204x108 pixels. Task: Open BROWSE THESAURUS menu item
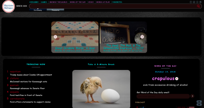(58, 2)
